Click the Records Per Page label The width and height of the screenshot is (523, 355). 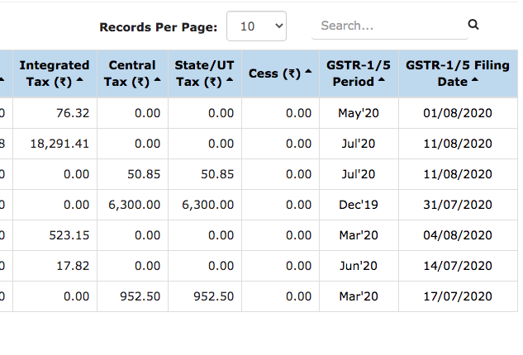point(159,27)
